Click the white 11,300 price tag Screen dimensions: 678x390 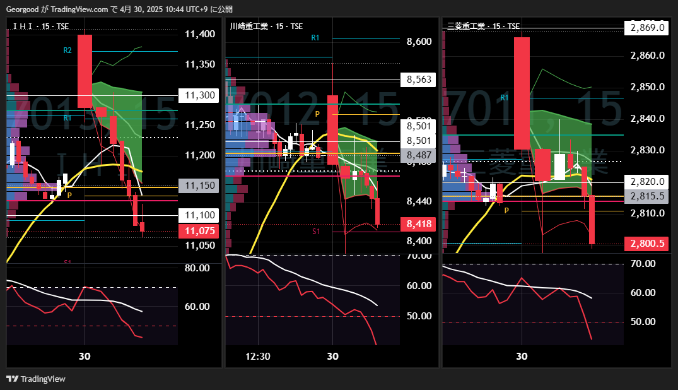coord(199,95)
